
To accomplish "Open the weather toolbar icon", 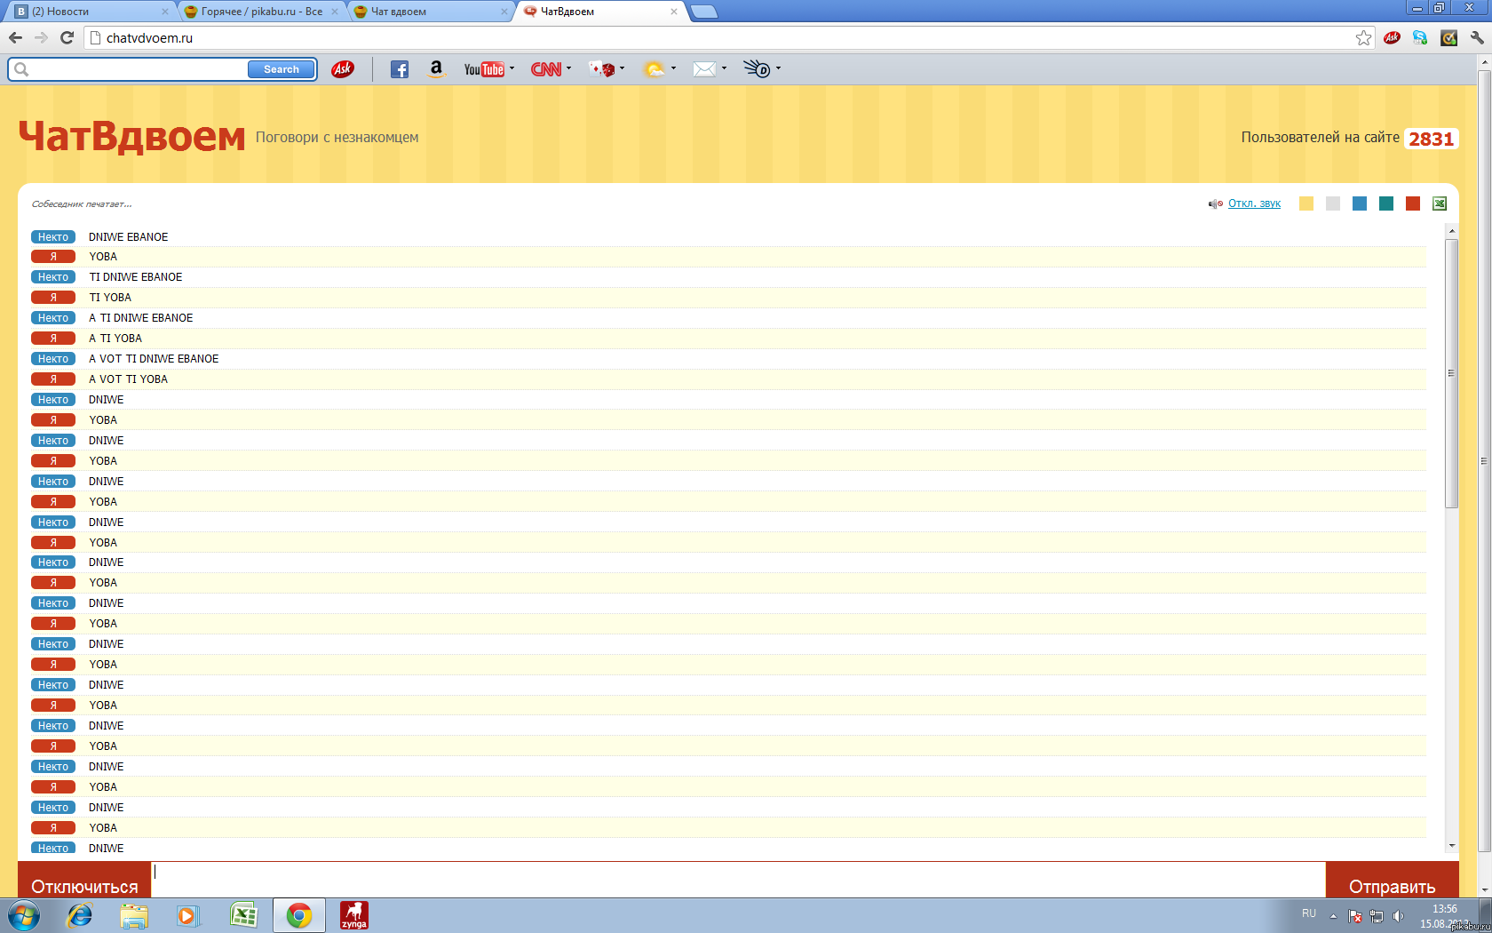I will point(655,69).
